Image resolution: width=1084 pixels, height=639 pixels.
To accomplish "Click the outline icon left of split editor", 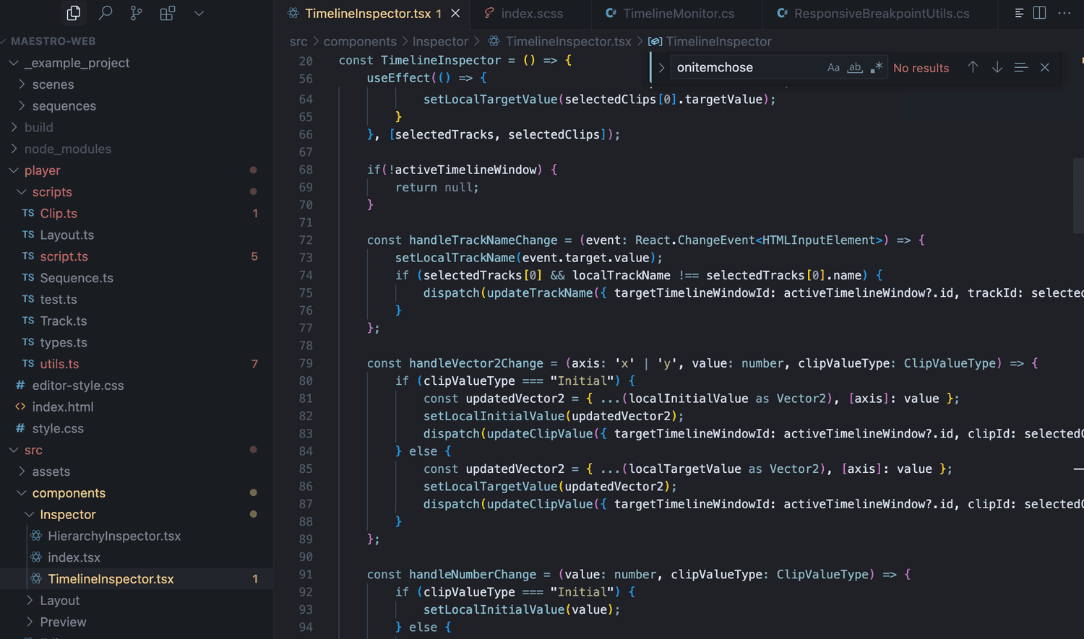I will coord(1019,13).
